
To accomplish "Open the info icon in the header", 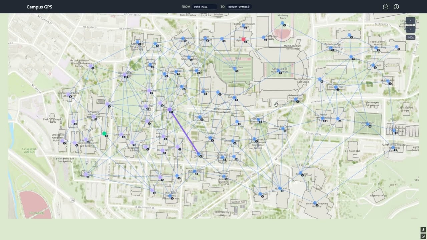I will click(x=396, y=7).
